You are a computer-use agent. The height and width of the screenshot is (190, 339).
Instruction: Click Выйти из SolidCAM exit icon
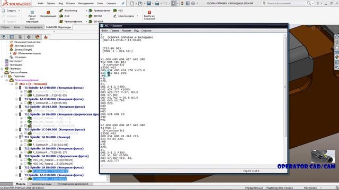pyautogui.click(x=149, y=13)
